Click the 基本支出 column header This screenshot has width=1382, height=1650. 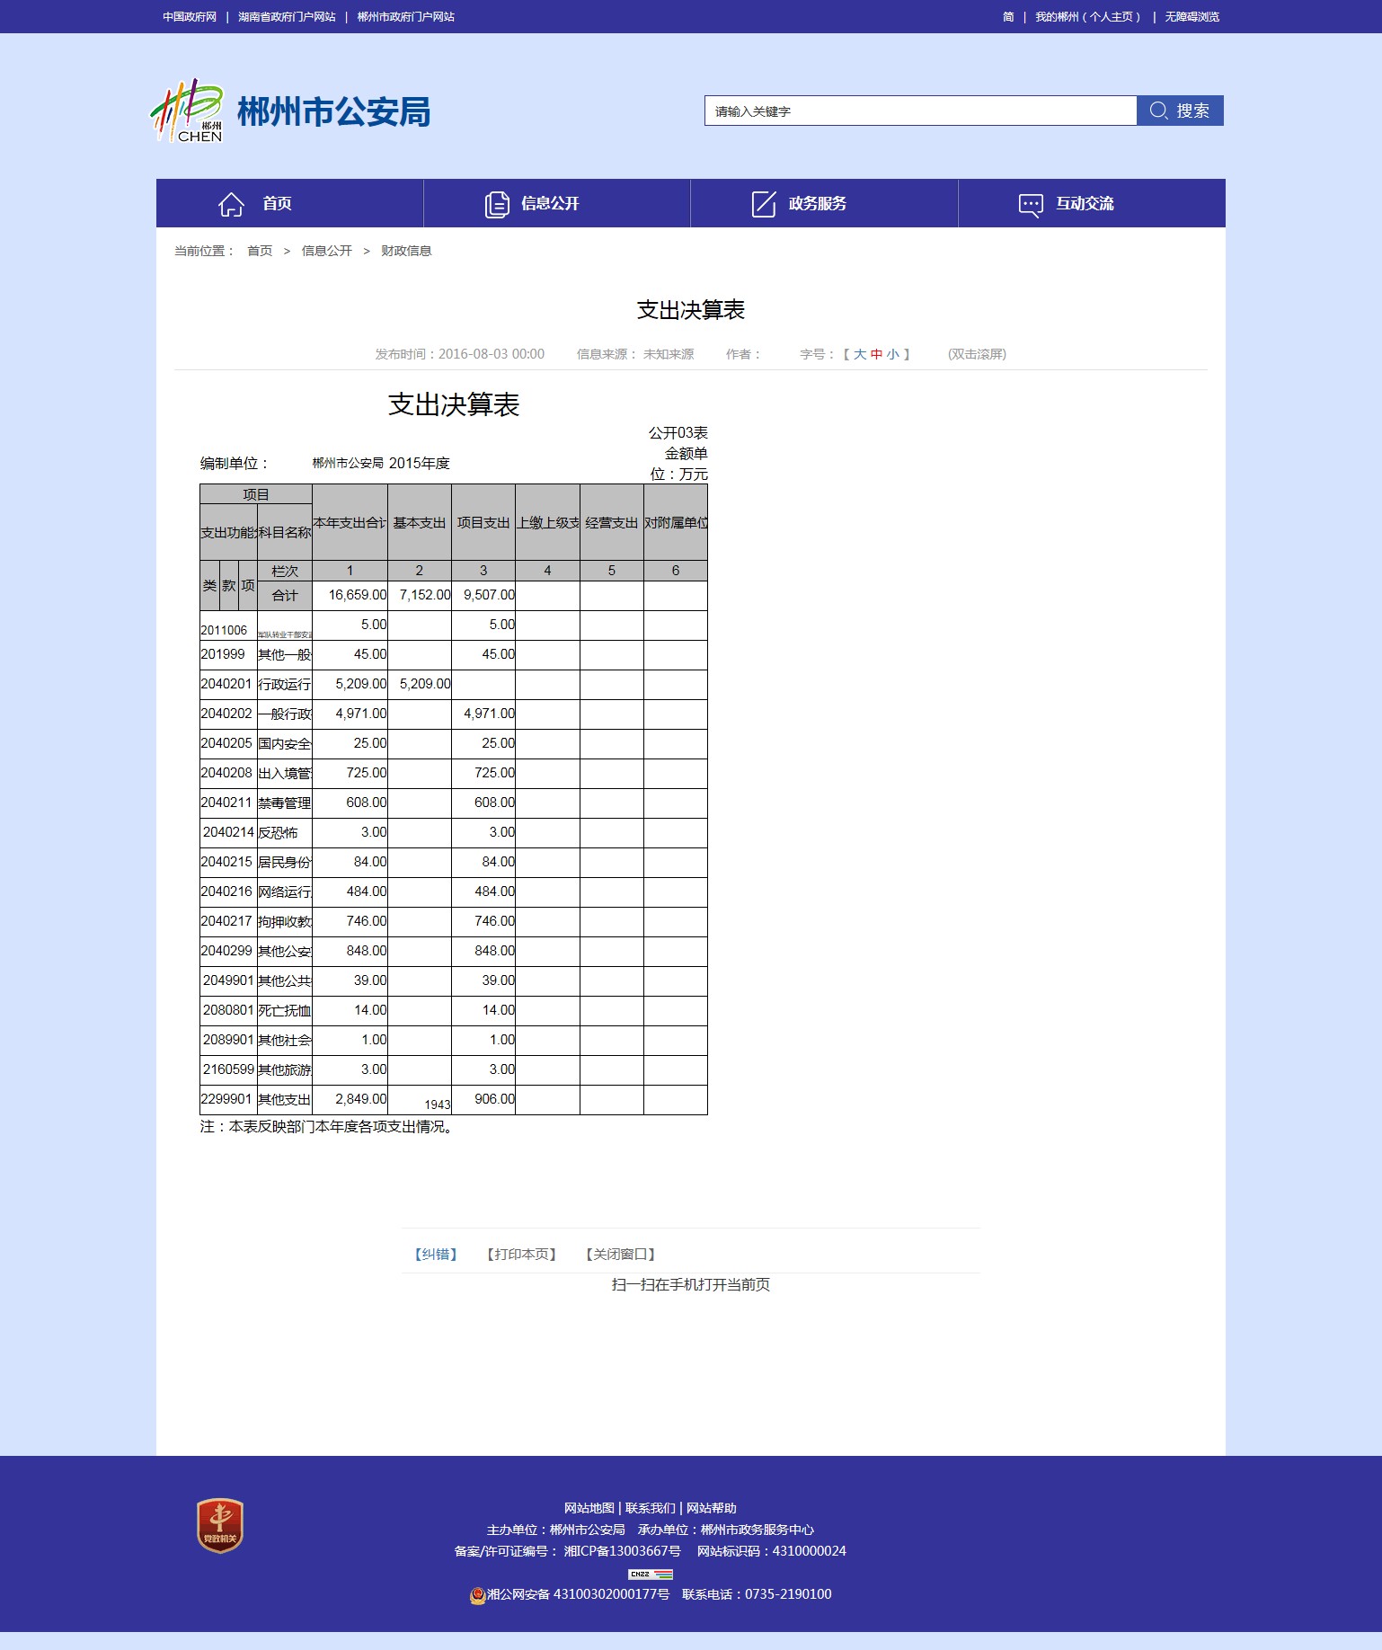(420, 522)
